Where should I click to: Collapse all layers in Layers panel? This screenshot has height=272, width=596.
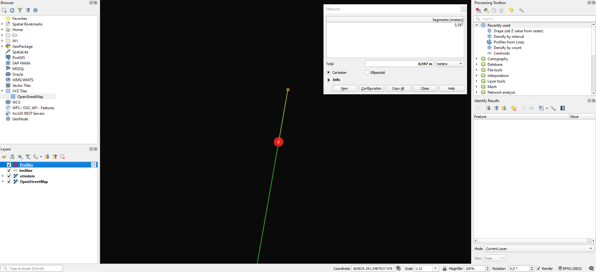point(55,157)
